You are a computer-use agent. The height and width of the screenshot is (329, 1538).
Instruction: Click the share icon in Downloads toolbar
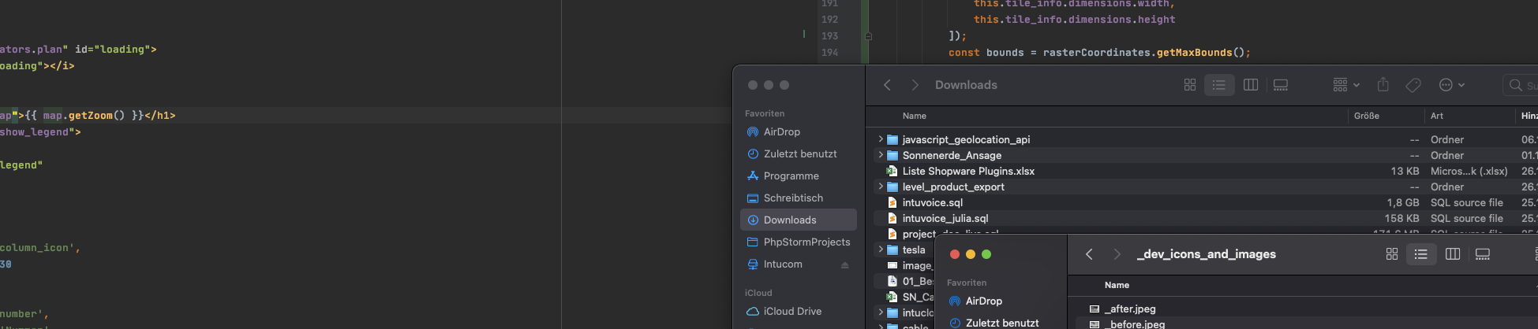1383,85
